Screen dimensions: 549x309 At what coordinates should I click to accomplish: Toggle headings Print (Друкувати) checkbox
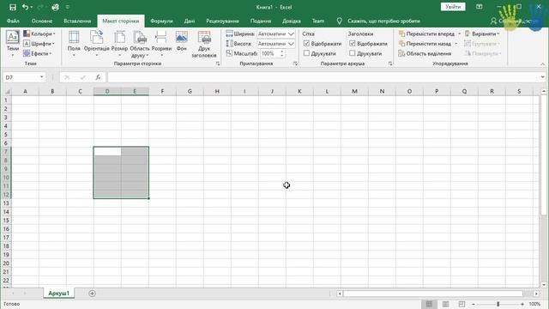(353, 53)
